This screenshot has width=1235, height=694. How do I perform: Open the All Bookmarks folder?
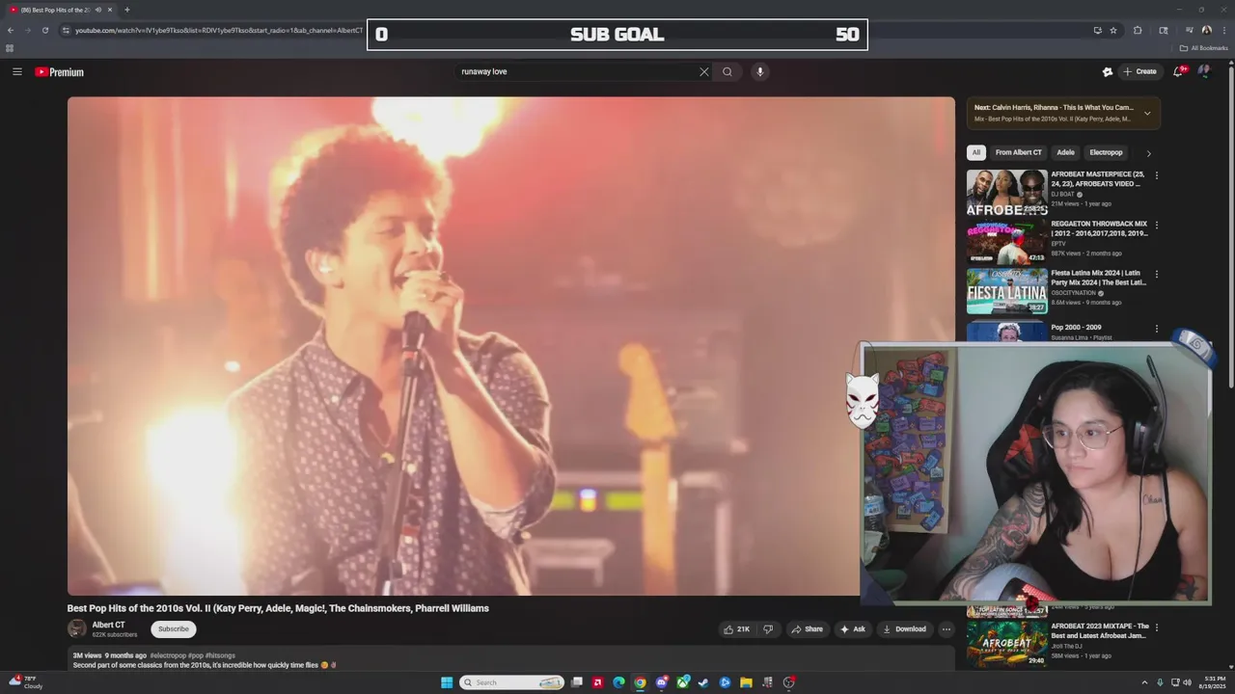click(1204, 48)
